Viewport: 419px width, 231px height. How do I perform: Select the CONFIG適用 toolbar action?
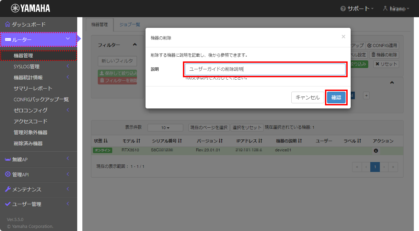[x=382, y=45]
